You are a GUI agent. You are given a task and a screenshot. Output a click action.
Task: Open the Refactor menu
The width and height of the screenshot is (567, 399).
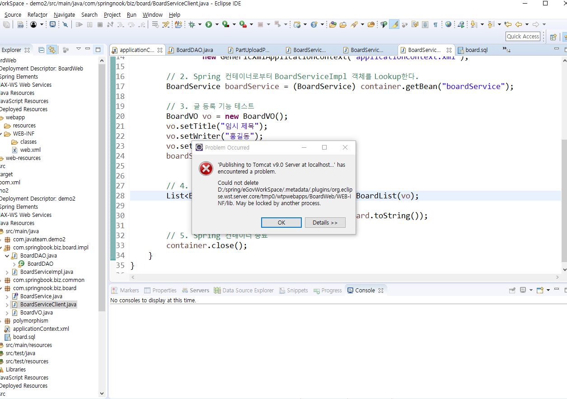click(37, 14)
